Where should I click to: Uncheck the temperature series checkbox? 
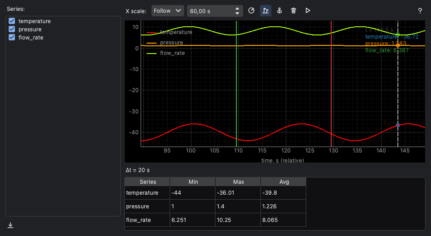pos(12,21)
